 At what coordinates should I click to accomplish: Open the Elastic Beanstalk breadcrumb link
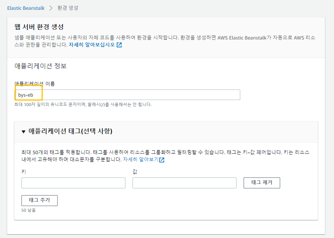(x=26, y=8)
